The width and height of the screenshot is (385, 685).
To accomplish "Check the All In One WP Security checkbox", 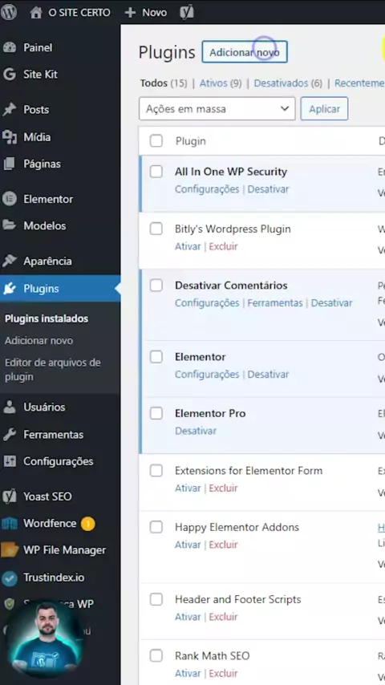I will tap(156, 172).
